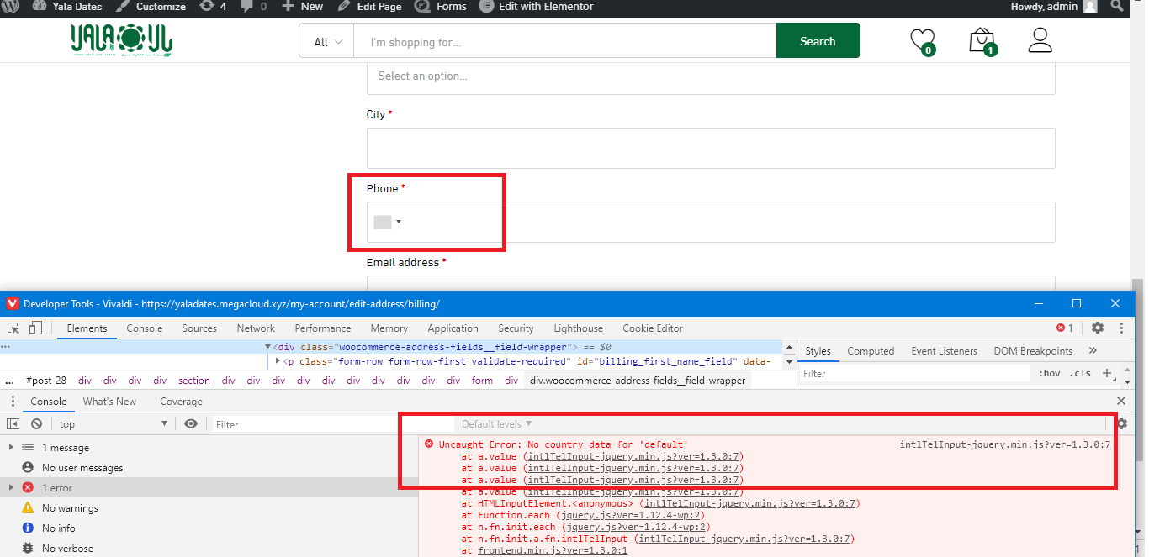The height and width of the screenshot is (557, 1149).
Task: Switch to the Cookie Editor tab
Action: click(x=653, y=328)
